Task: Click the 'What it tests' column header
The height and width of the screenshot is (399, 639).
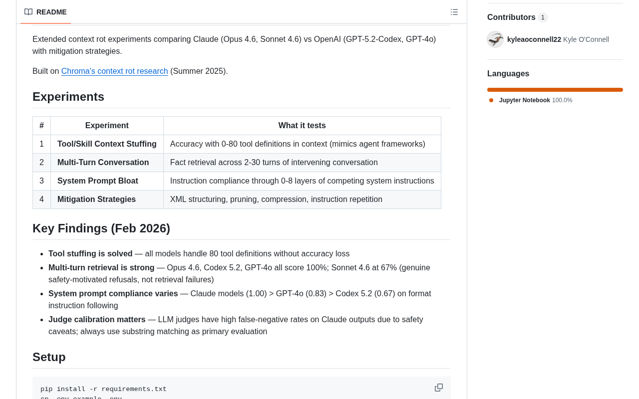Action: 302,126
